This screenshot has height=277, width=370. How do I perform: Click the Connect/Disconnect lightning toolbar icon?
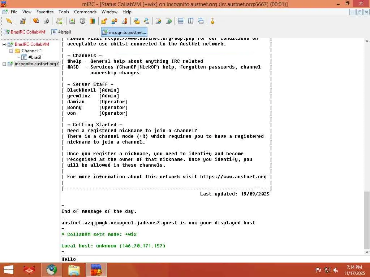[9, 21]
